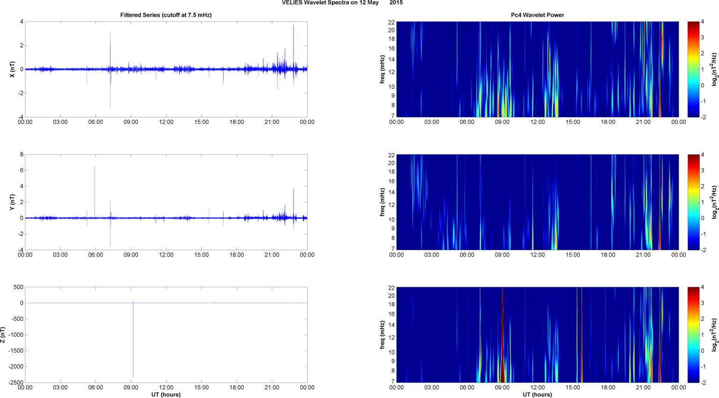Click the 18:00 tick under the middle wavelet plot
719x398 pixels.
608,255
